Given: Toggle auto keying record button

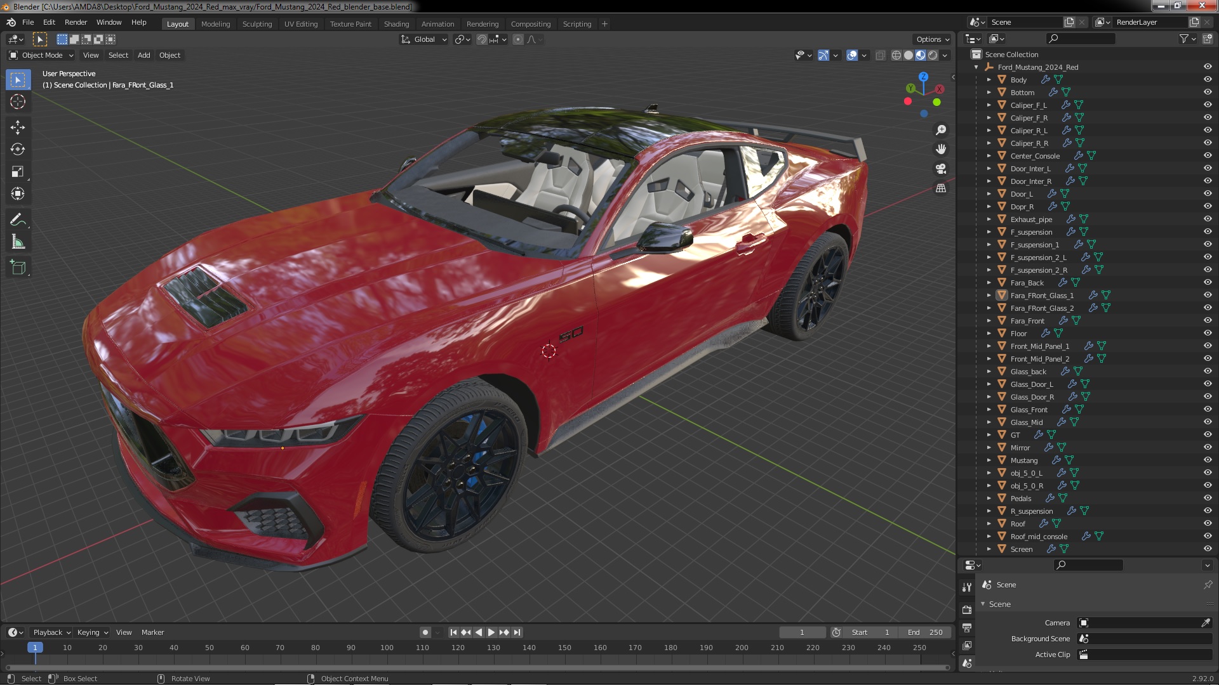Looking at the screenshot, I should (425, 632).
